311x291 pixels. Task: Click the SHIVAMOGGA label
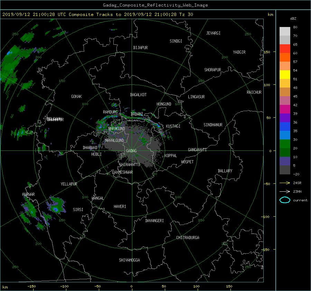(129, 260)
